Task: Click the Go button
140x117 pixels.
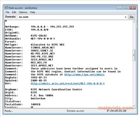Action: pos(132,17)
